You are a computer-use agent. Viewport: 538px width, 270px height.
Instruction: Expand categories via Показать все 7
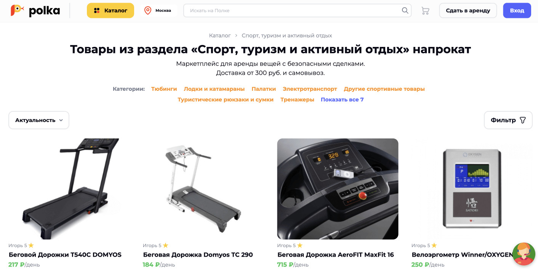[342, 100]
